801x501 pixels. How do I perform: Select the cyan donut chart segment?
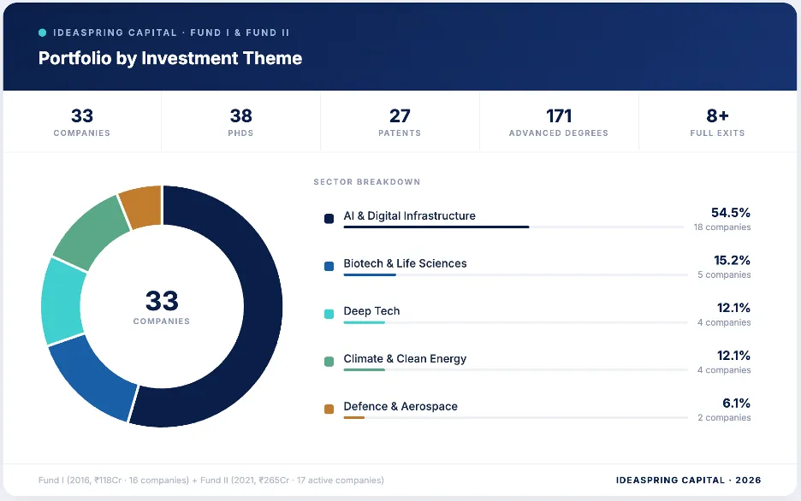tap(62, 301)
